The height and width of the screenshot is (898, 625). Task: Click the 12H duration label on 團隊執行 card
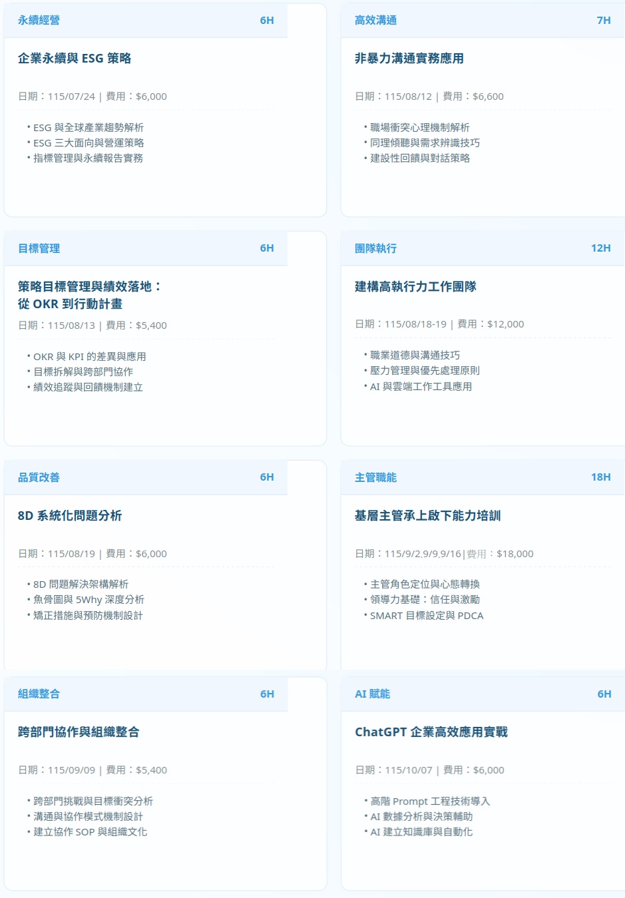click(601, 248)
